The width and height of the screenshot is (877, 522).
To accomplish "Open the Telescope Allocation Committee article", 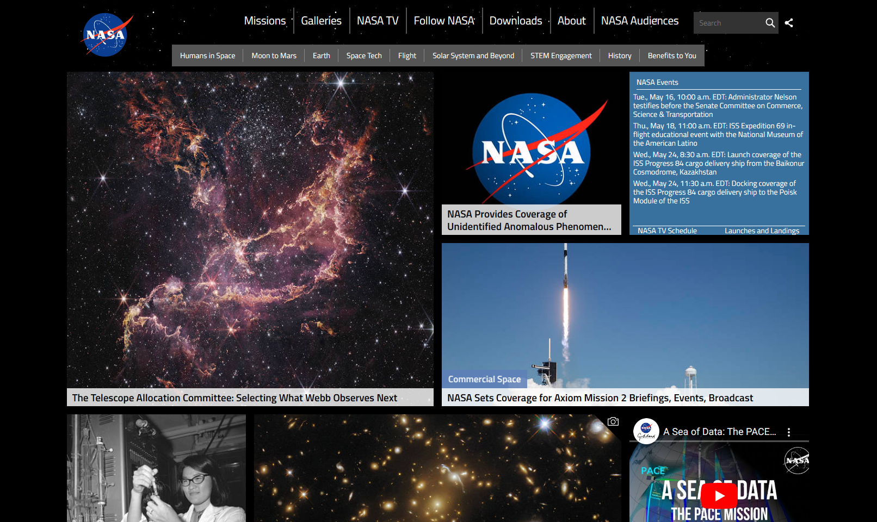I will pyautogui.click(x=234, y=397).
